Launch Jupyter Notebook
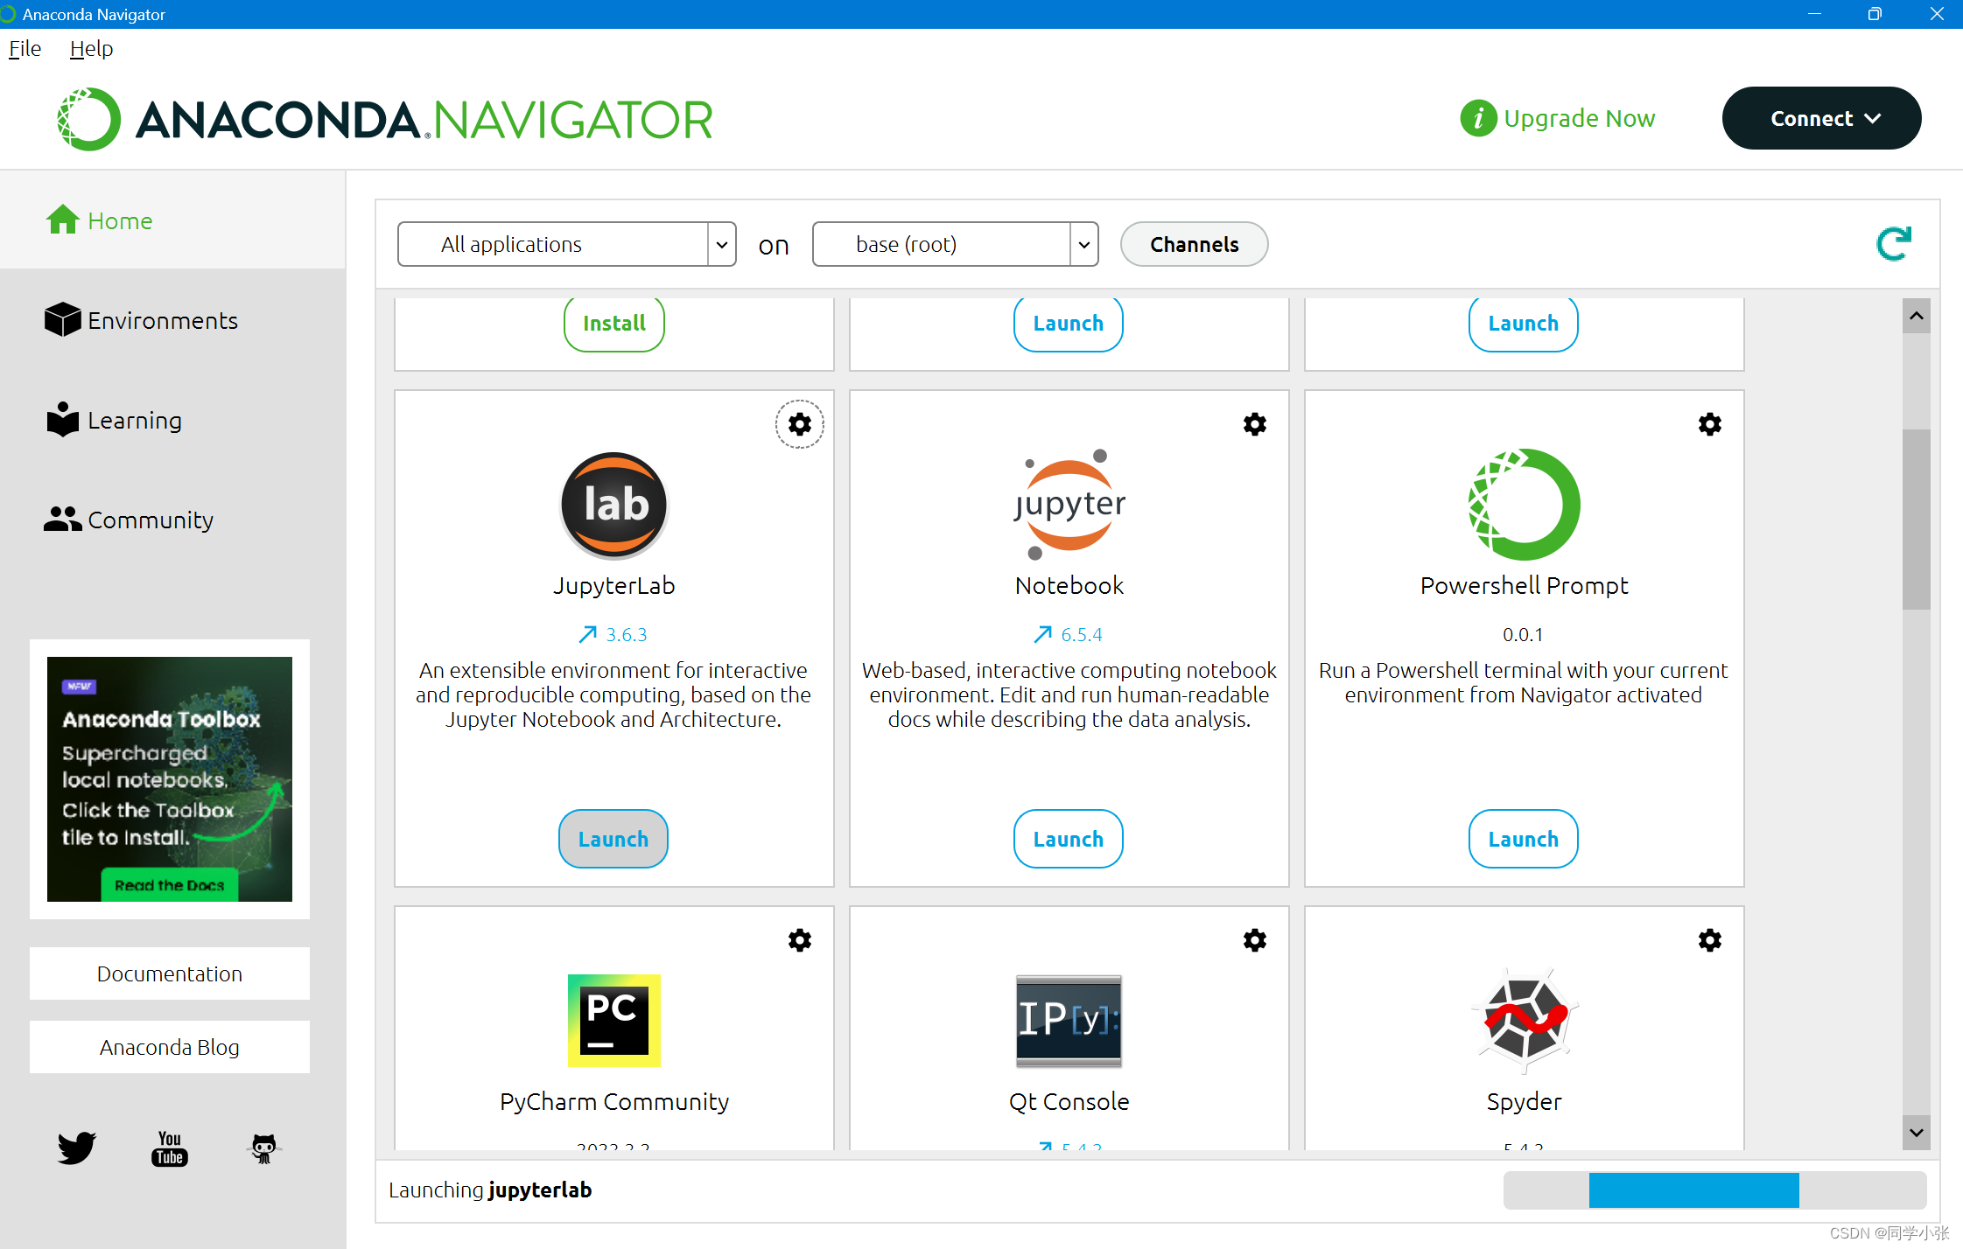The height and width of the screenshot is (1249, 1963). pyautogui.click(x=1069, y=839)
